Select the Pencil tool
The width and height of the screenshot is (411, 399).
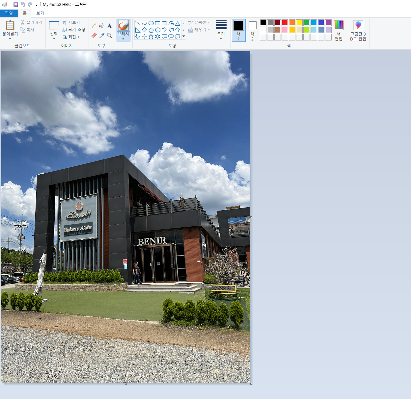[94, 26]
